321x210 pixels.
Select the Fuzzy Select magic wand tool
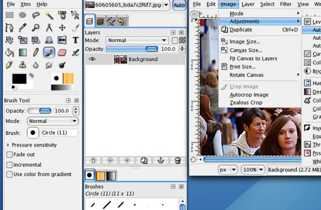coord(49,15)
